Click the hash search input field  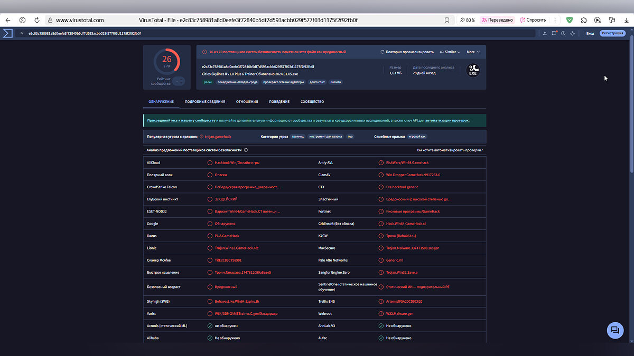[x=264, y=33]
